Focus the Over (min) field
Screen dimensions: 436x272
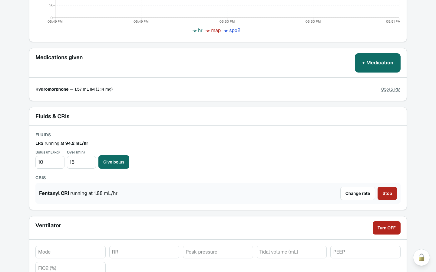pyautogui.click(x=81, y=162)
